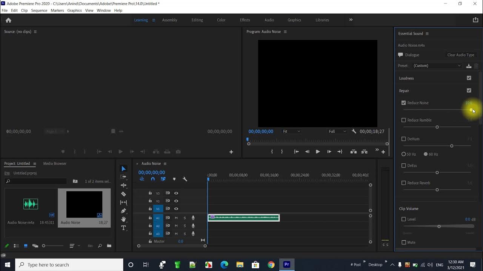Click New Bin folder icon in Project panel
The height and width of the screenshot is (271, 483).
coord(109,246)
